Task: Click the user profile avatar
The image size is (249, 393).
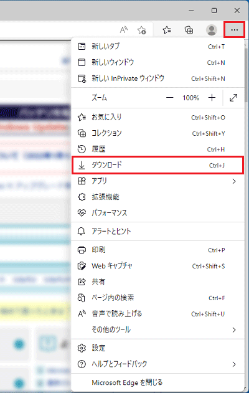Action: pyautogui.click(x=212, y=30)
